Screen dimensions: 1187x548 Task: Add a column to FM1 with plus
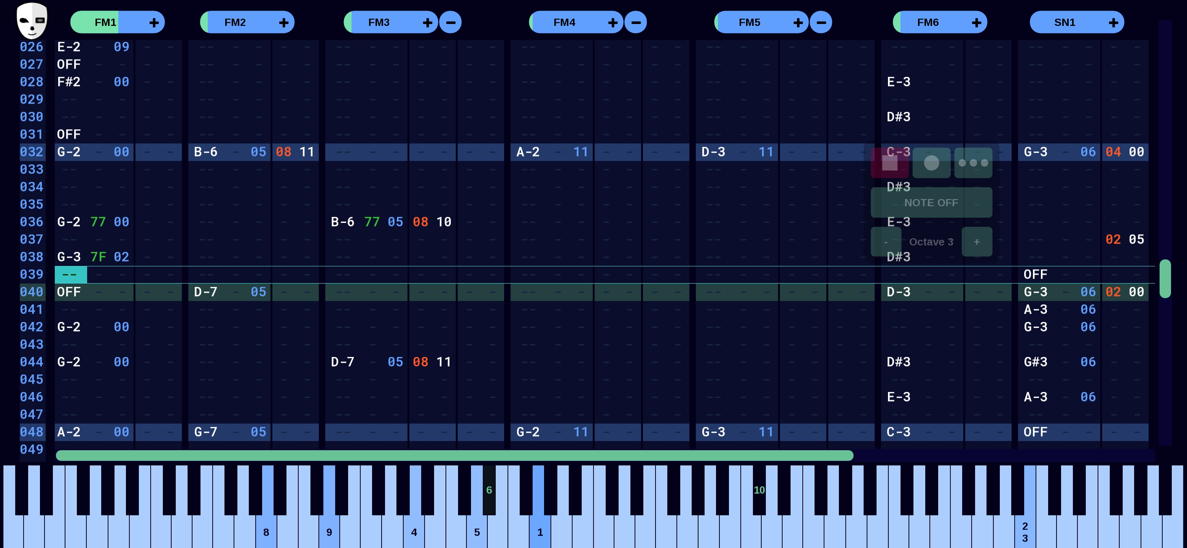pos(154,22)
